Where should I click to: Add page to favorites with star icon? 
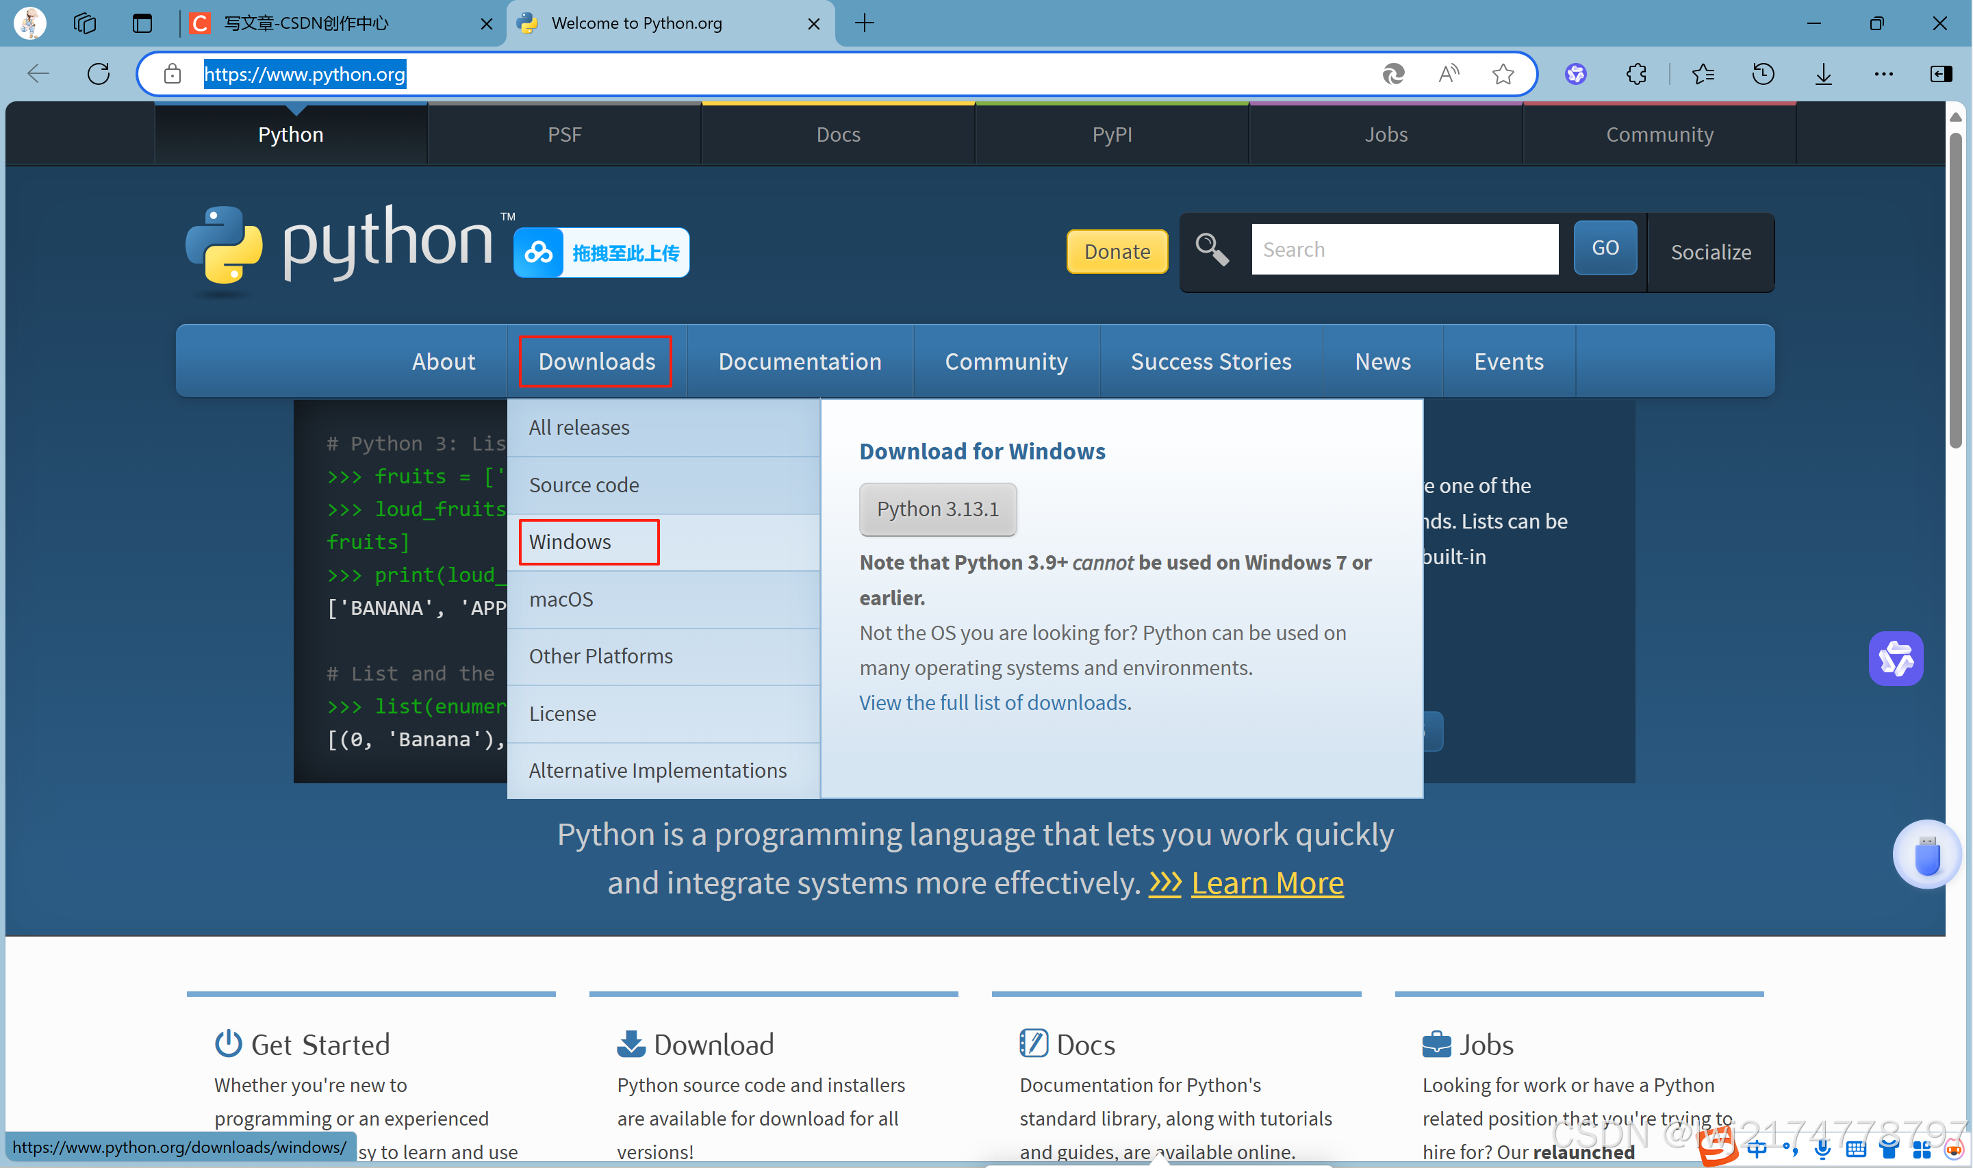[x=1503, y=74]
